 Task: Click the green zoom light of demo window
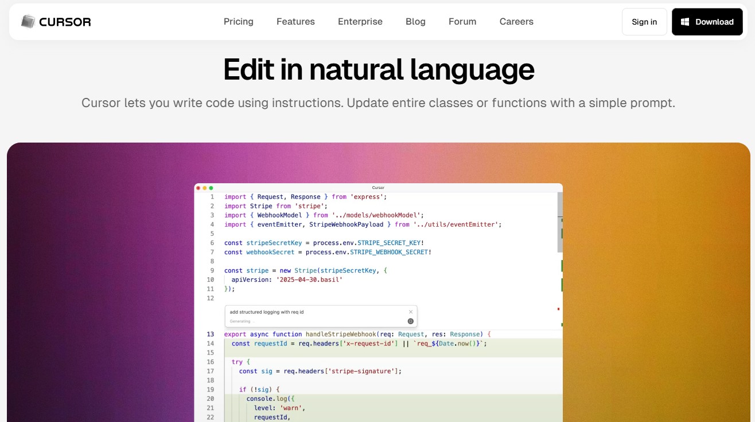(211, 188)
